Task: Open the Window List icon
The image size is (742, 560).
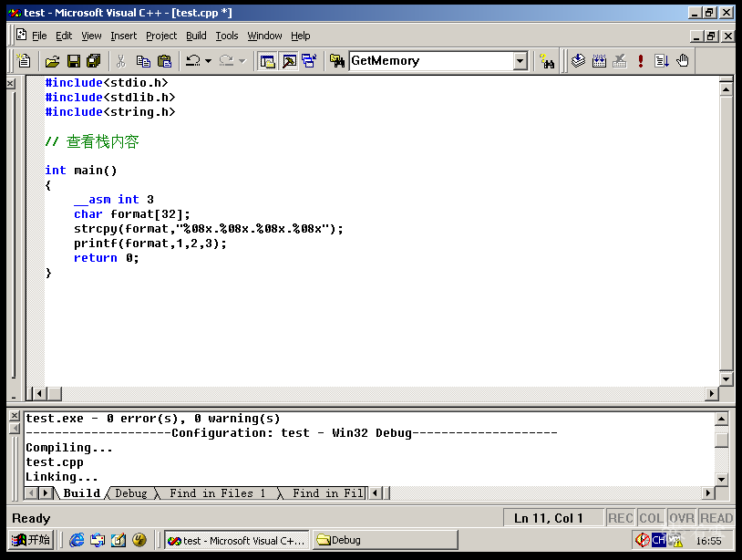Action: pos(309,61)
